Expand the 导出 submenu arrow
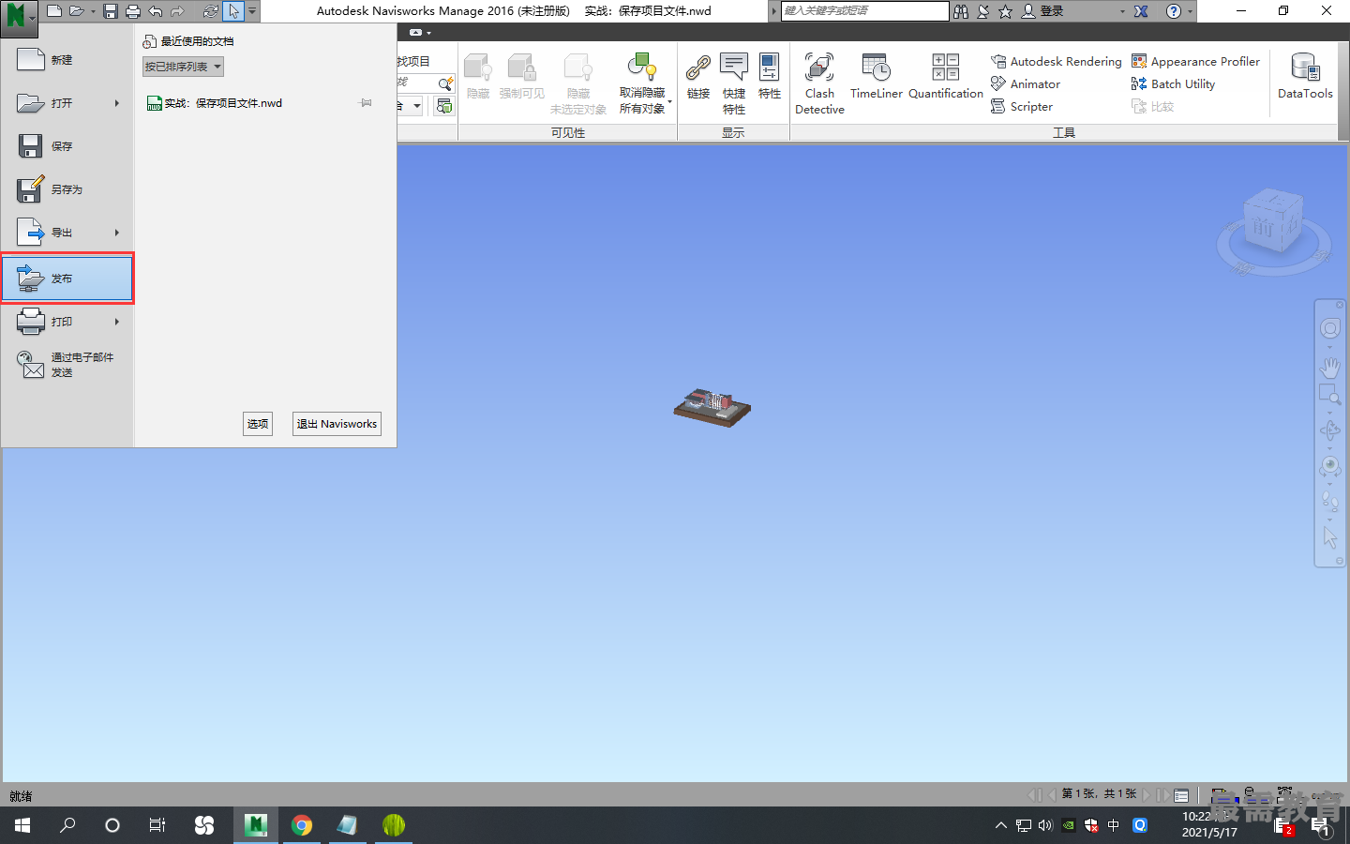The width and height of the screenshot is (1350, 844). [x=117, y=233]
